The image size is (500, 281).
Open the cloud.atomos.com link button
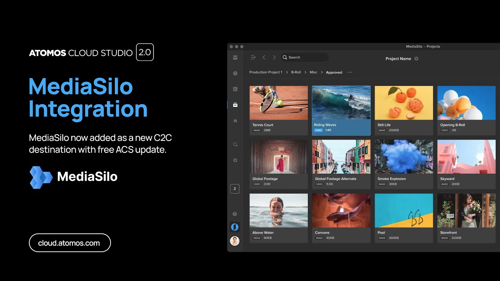click(x=70, y=243)
